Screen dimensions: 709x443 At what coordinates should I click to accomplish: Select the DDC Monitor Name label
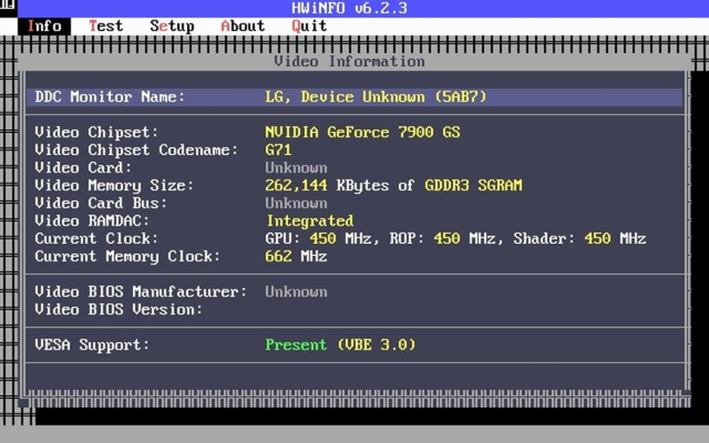point(110,97)
